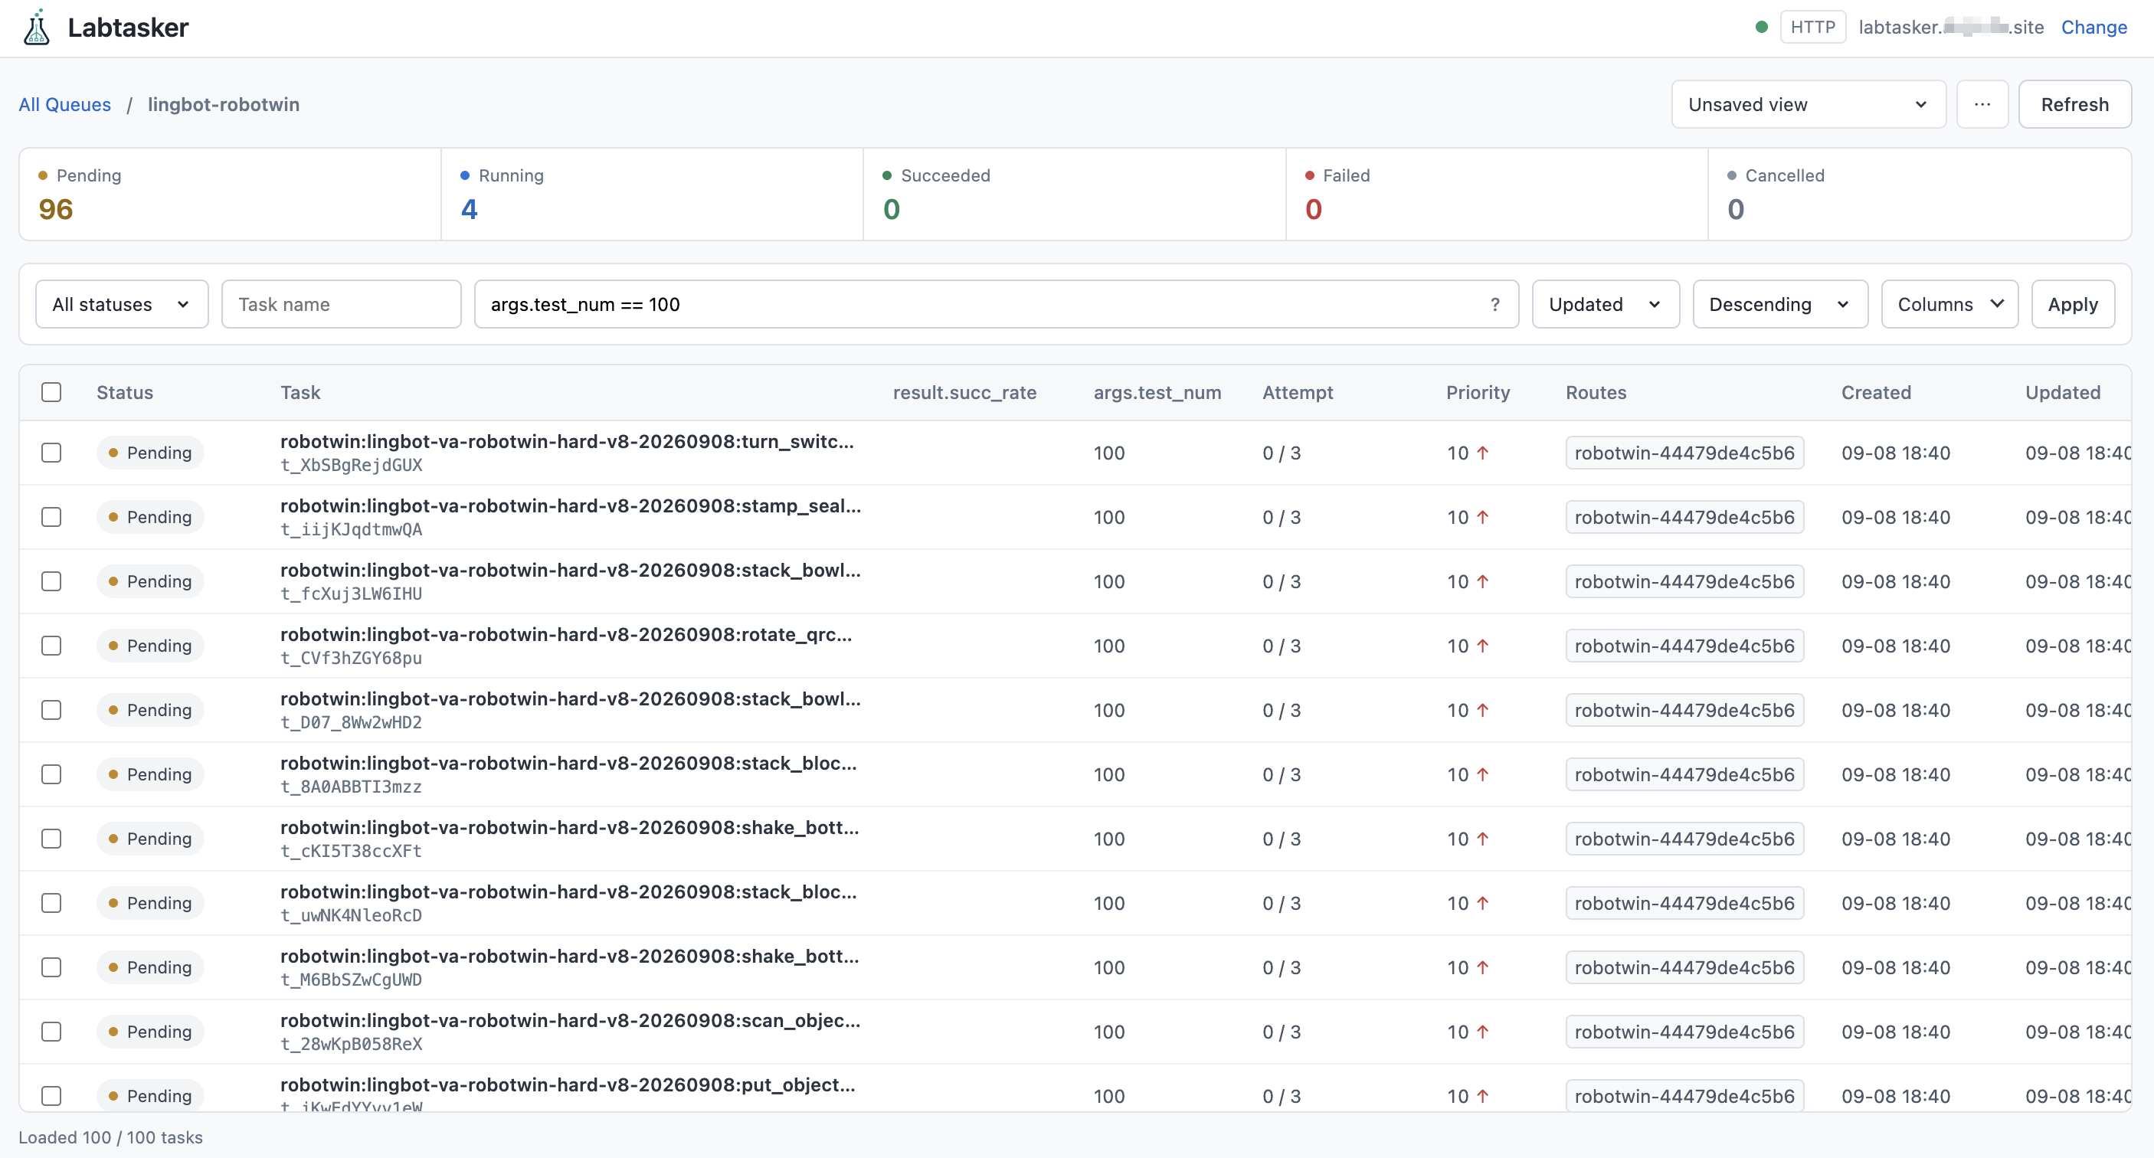The image size is (2154, 1158).
Task: Click the lingbot-robotwin breadcrumb text
Action: [223, 104]
